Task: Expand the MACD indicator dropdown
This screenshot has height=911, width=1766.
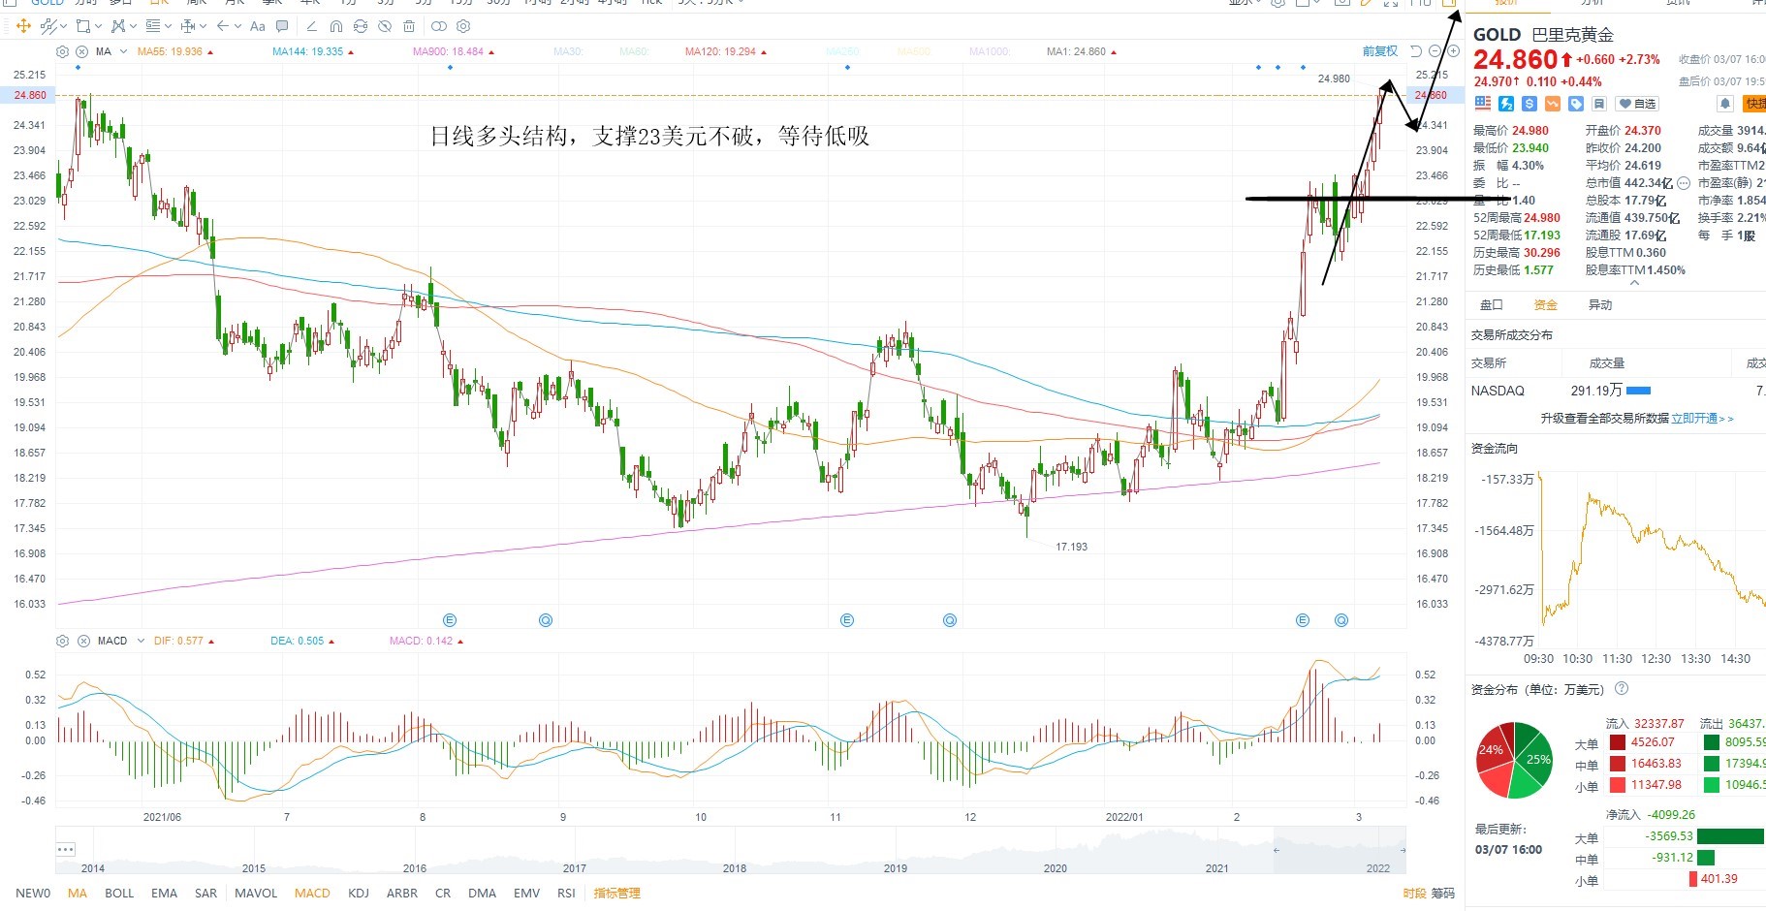Action: click(141, 641)
